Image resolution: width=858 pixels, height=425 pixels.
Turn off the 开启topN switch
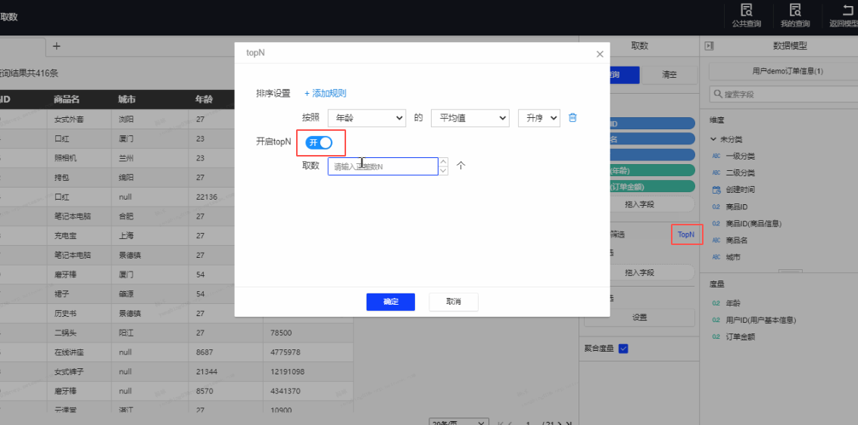319,142
